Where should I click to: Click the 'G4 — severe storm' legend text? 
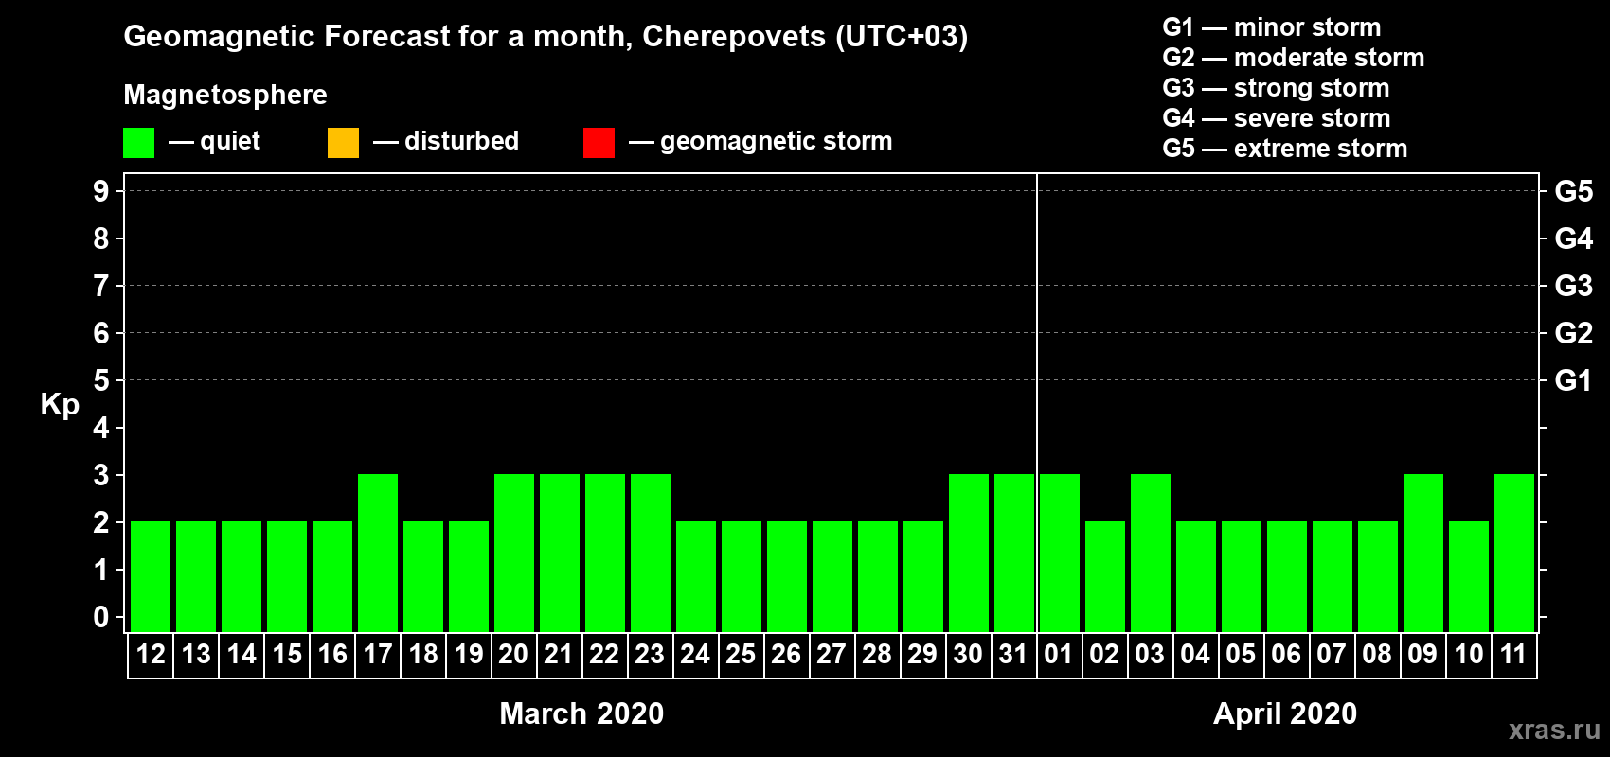pyautogui.click(x=1277, y=118)
